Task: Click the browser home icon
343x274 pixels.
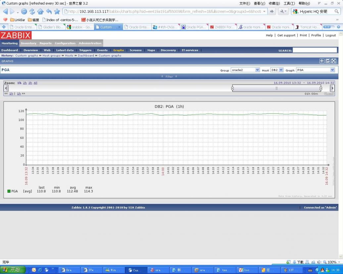Action: [40, 12]
